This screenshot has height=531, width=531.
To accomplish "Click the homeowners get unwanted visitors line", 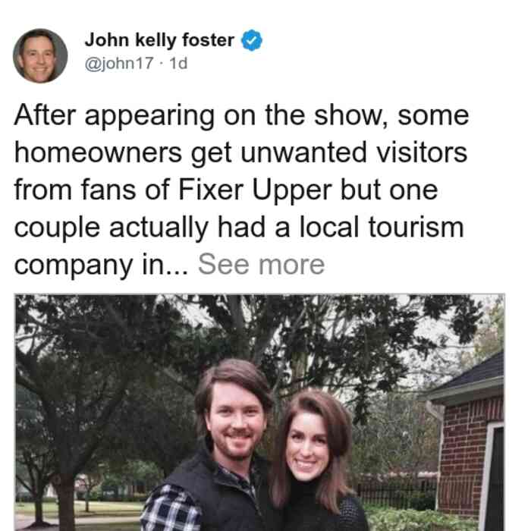I will (x=240, y=153).
